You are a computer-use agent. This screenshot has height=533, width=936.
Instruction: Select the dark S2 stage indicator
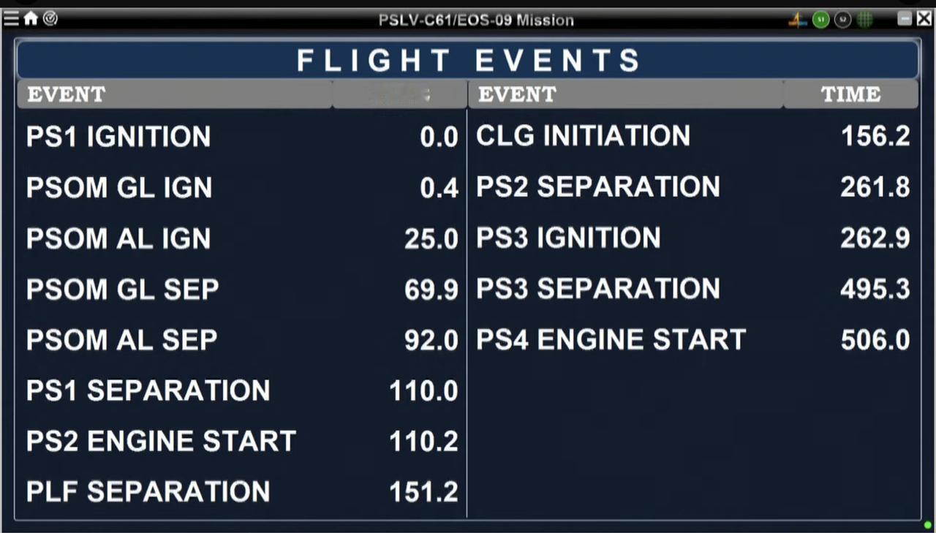(x=843, y=20)
